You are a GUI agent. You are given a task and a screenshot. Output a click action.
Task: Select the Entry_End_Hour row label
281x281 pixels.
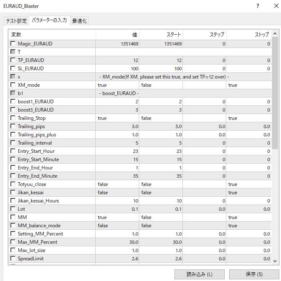pyautogui.click(x=35, y=168)
